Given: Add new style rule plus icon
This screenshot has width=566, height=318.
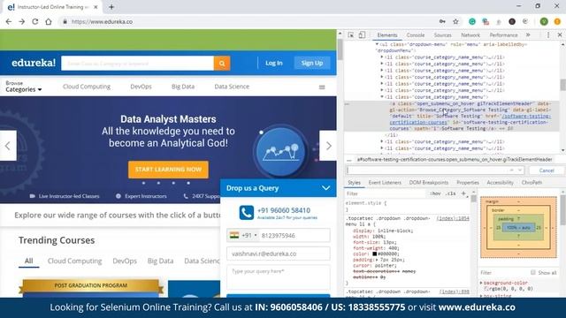Looking at the screenshot, I should coord(463,193).
